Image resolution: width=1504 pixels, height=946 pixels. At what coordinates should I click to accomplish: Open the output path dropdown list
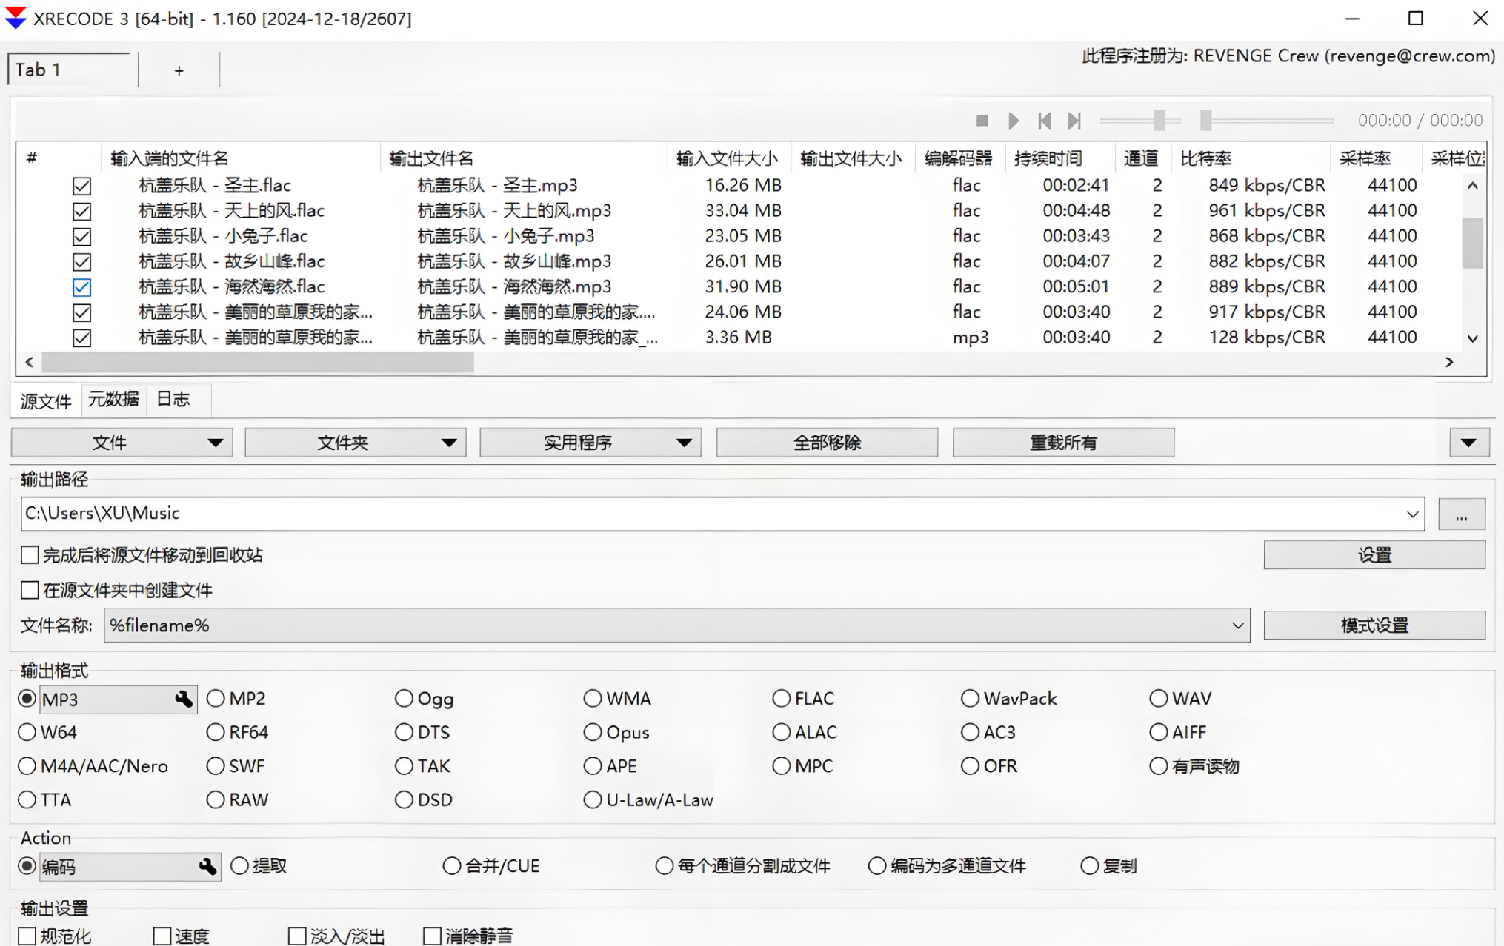point(1412,514)
